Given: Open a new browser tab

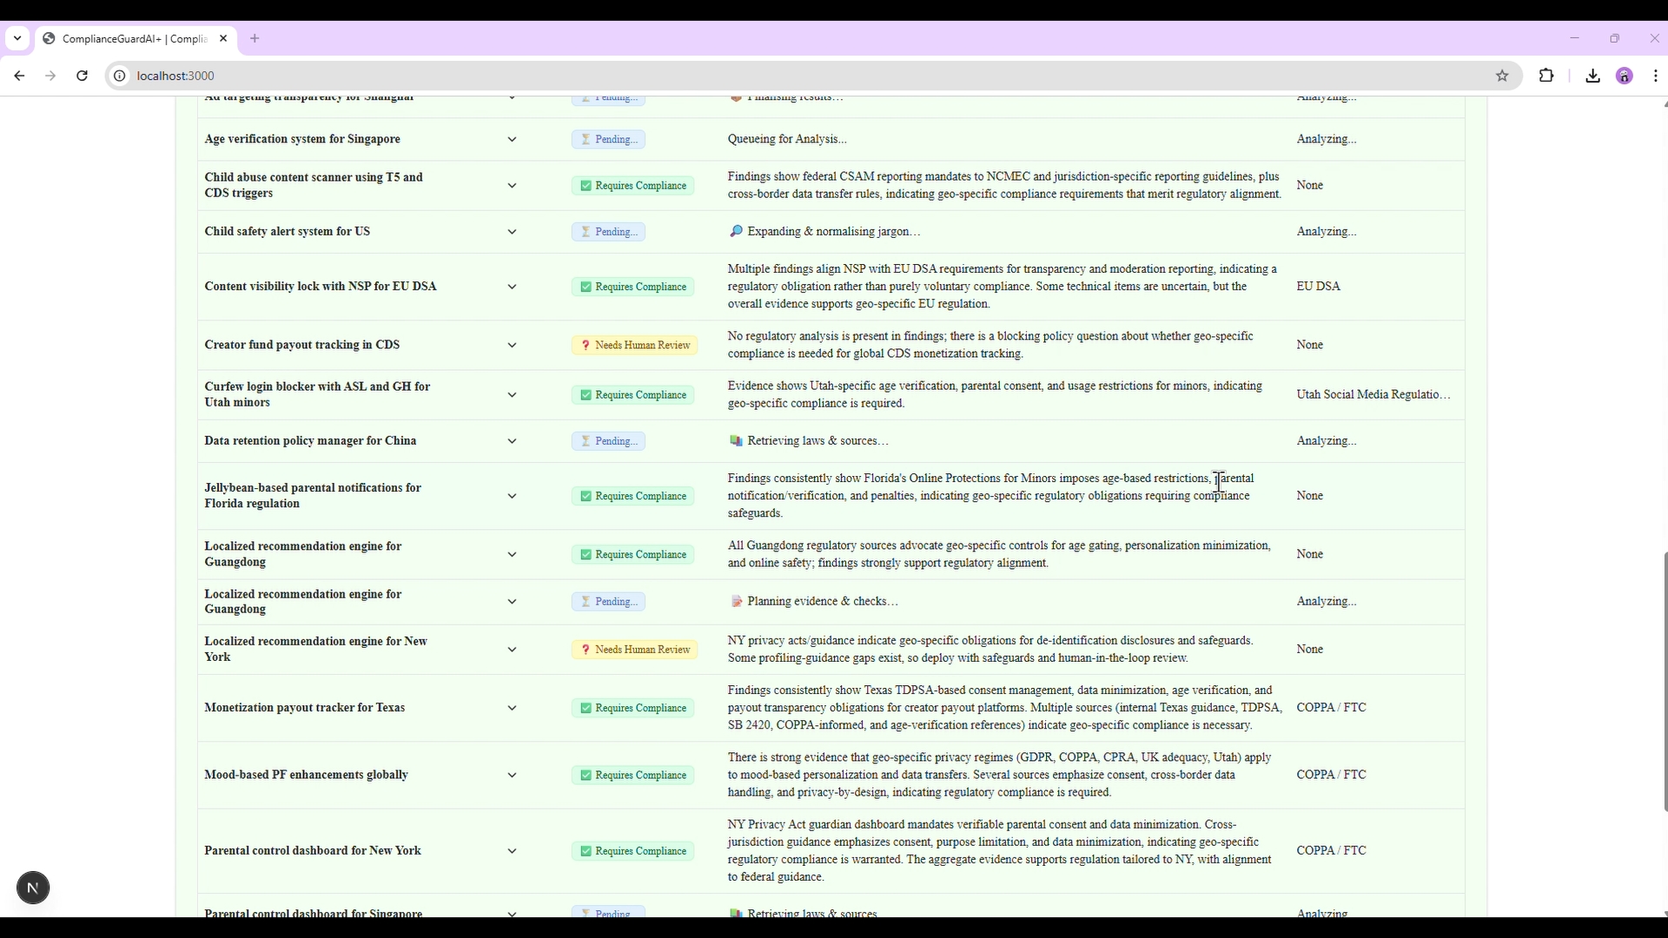Looking at the screenshot, I should [x=255, y=38].
